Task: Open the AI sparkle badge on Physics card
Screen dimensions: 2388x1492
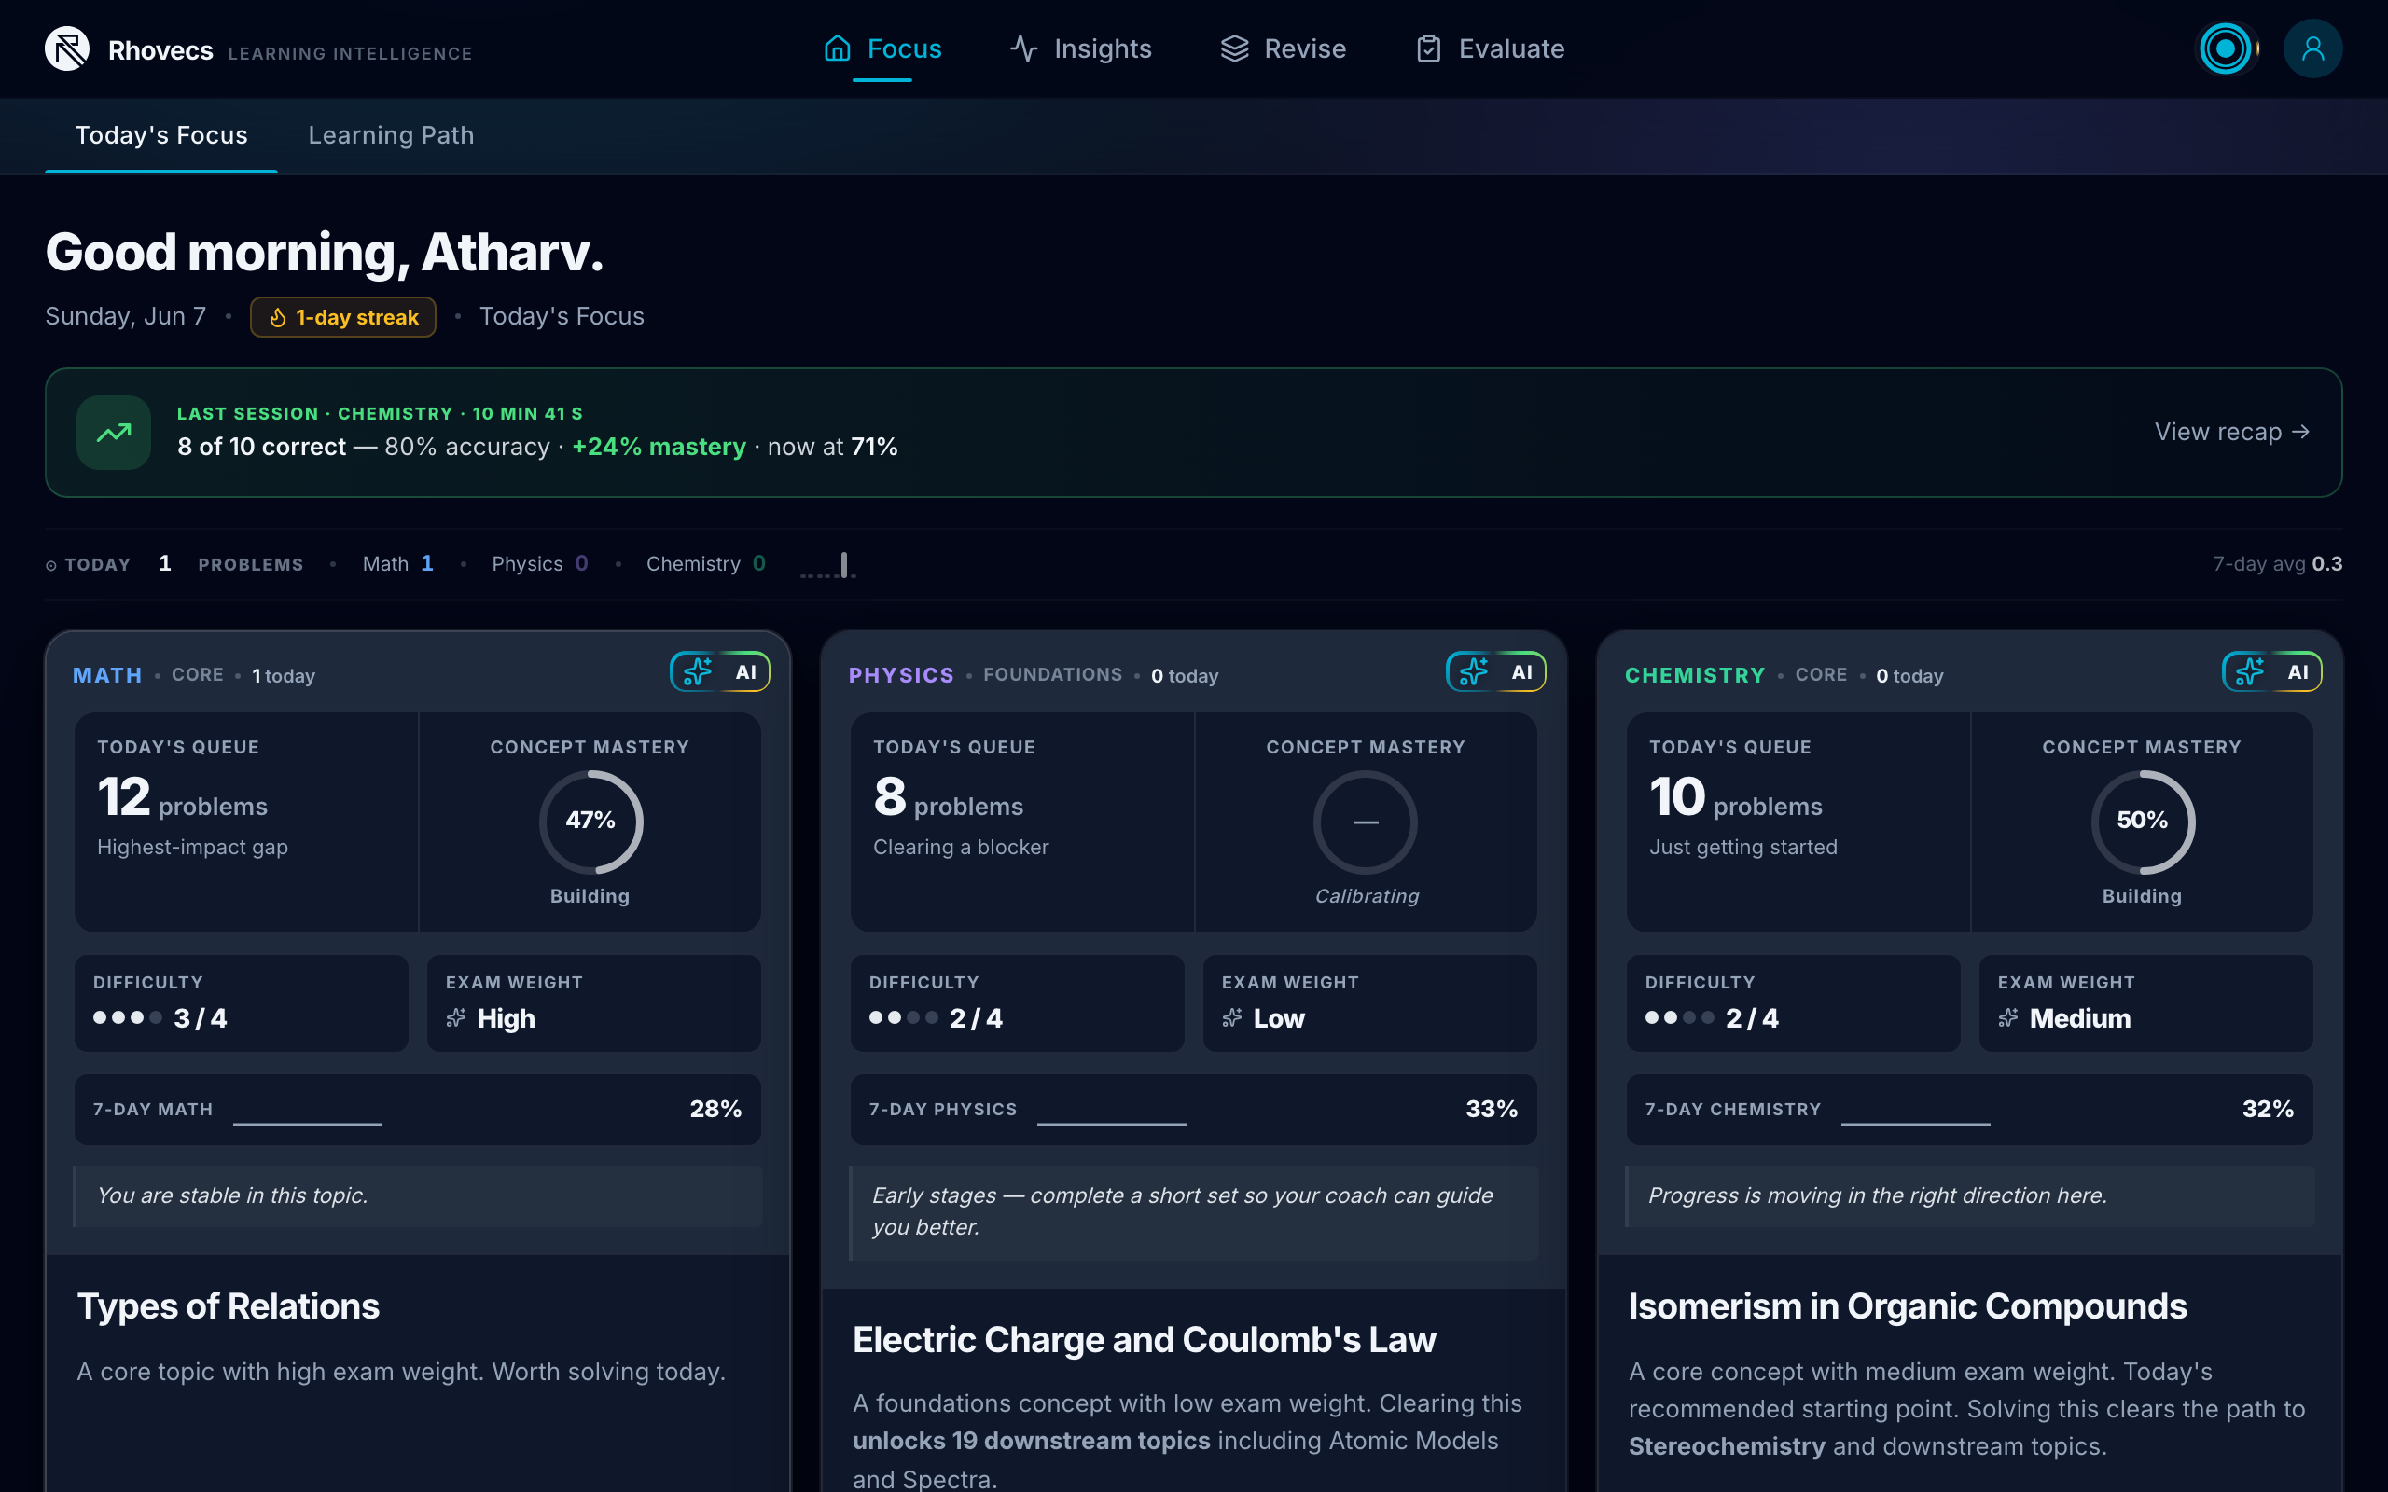Action: (1496, 672)
